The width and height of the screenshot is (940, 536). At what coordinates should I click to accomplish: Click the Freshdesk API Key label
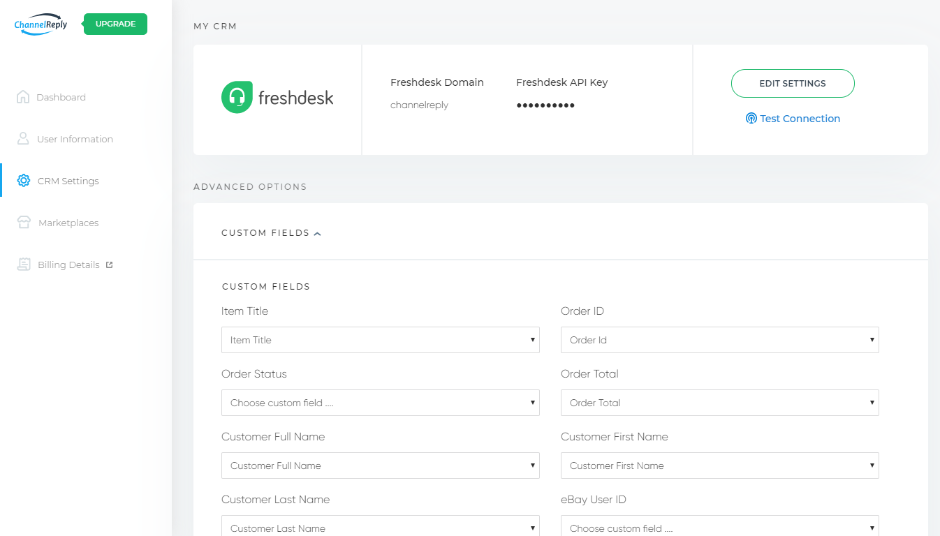(x=561, y=82)
